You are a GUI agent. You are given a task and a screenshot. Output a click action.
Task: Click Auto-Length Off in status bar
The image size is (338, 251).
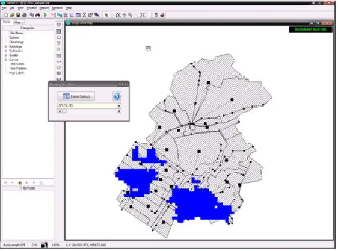coord(14,245)
